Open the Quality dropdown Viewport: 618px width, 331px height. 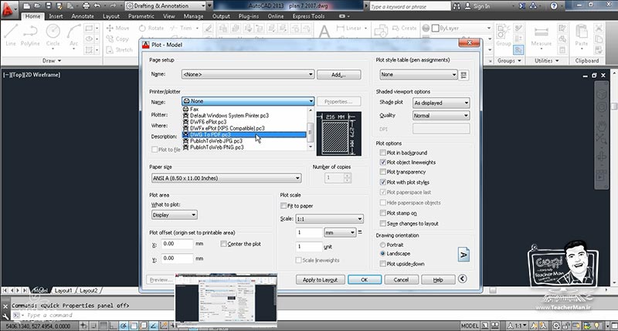click(441, 116)
